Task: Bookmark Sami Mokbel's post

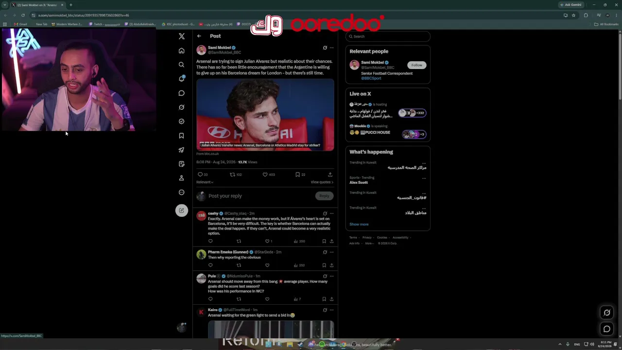Action: pyautogui.click(x=297, y=175)
